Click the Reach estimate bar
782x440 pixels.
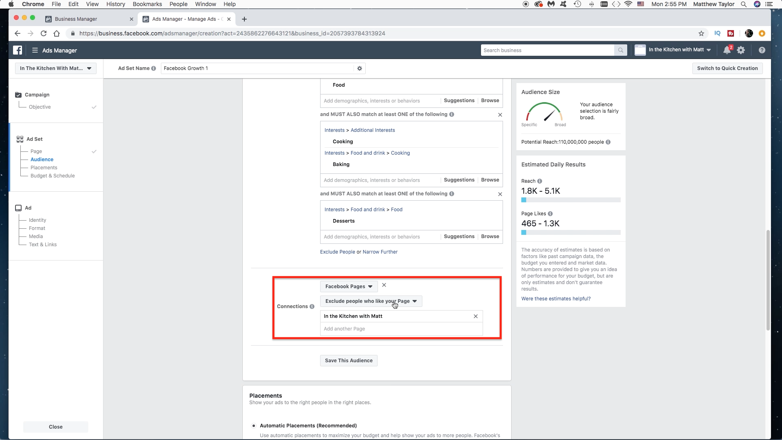(571, 200)
